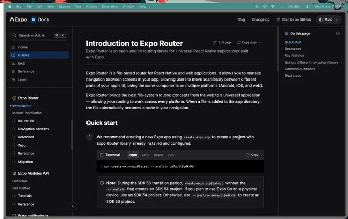Open the Arc menu in menu bar
348x219 pixels.
(x=19, y=7)
